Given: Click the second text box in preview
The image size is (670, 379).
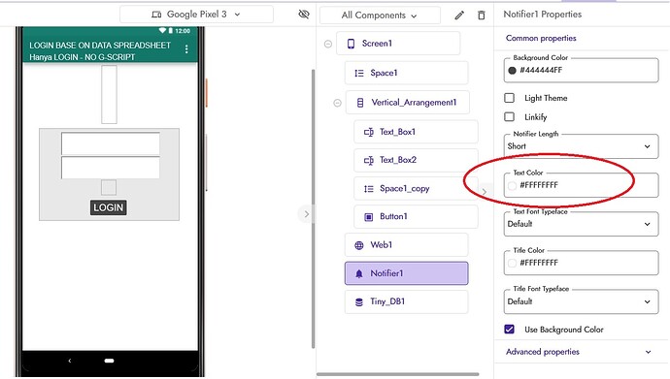Looking at the screenshot, I should click(111, 168).
